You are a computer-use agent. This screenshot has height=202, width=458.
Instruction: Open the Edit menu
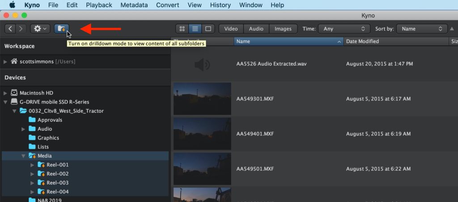[72, 5]
